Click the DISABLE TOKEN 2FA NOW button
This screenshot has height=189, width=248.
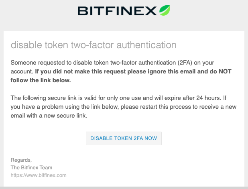(x=124, y=138)
